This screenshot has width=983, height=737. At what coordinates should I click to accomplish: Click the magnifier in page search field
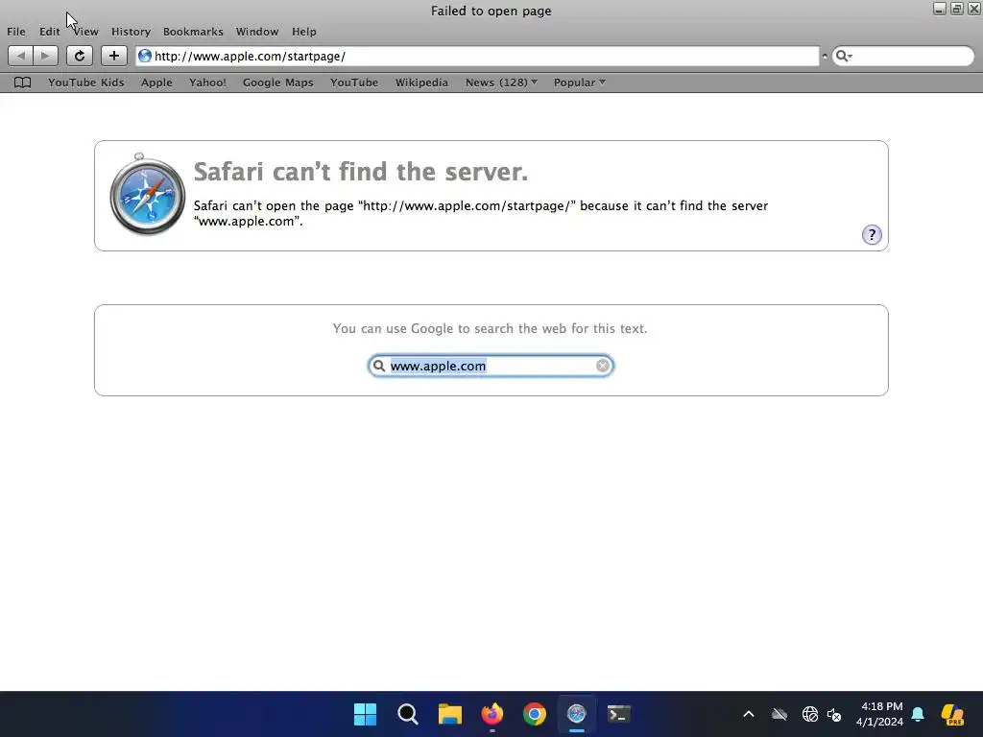pos(378,366)
